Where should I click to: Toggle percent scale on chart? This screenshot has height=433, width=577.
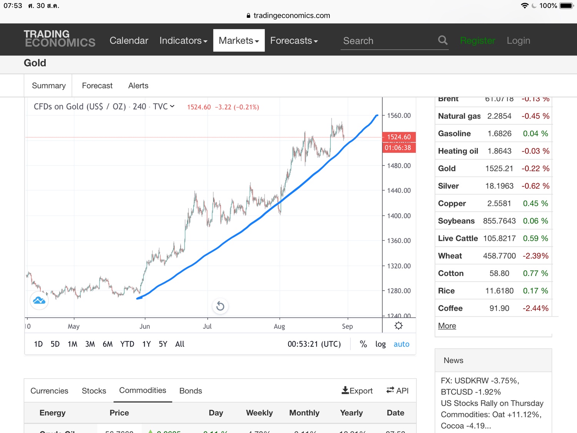[363, 344]
